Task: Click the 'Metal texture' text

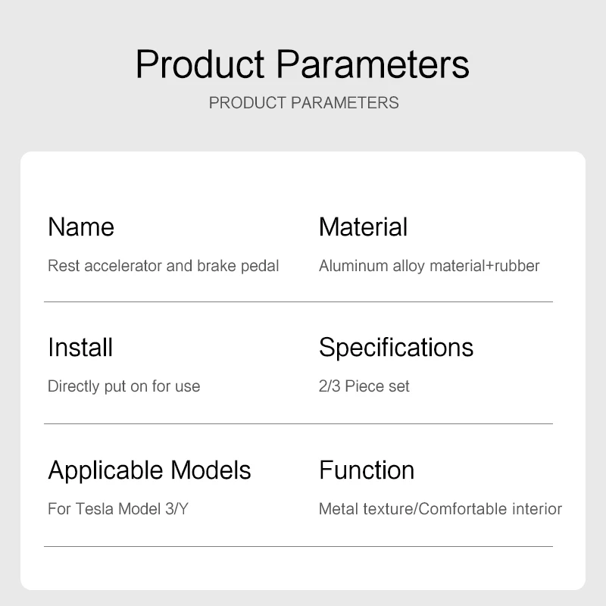Action: coord(364,509)
